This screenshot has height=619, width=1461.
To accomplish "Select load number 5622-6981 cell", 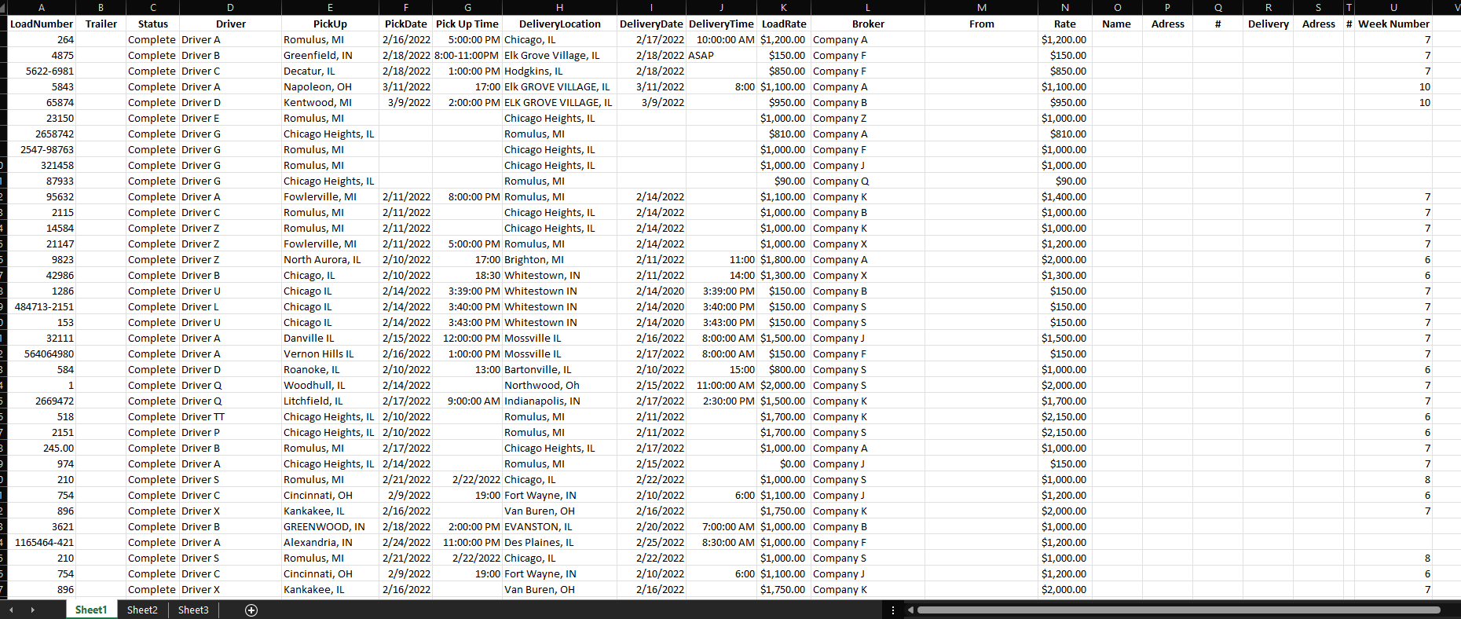I will click(x=42, y=71).
